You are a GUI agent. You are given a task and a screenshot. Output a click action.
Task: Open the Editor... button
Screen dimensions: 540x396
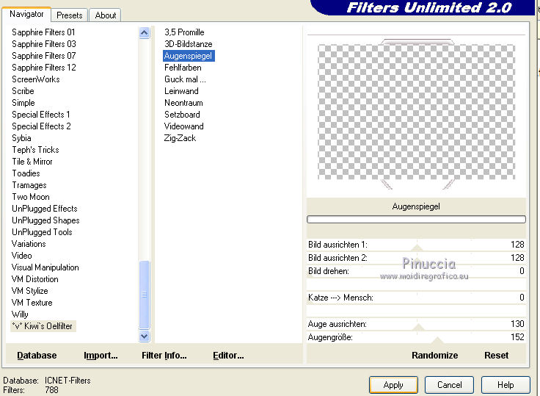pos(228,356)
